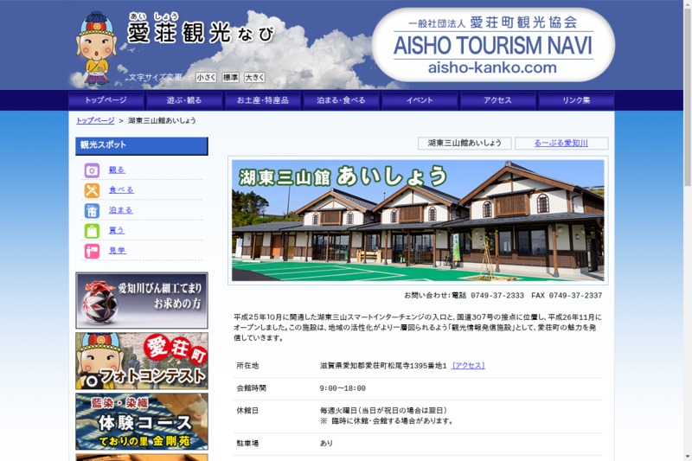The width and height of the screenshot is (692, 461).
Task: Open the 遊ぶ・観る navigation menu
Action: point(183,100)
